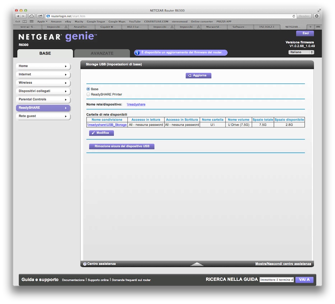Add a new tab with plus icon

(x=311, y=27)
